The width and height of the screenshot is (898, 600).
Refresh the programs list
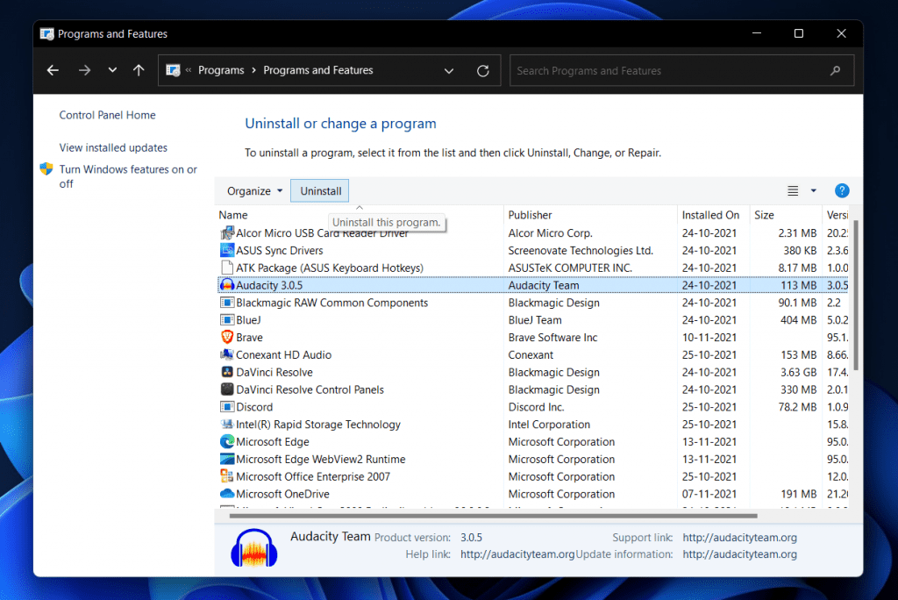coord(482,70)
